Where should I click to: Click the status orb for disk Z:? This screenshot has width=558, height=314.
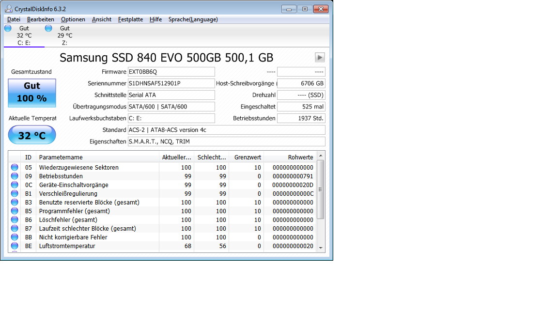click(48, 28)
